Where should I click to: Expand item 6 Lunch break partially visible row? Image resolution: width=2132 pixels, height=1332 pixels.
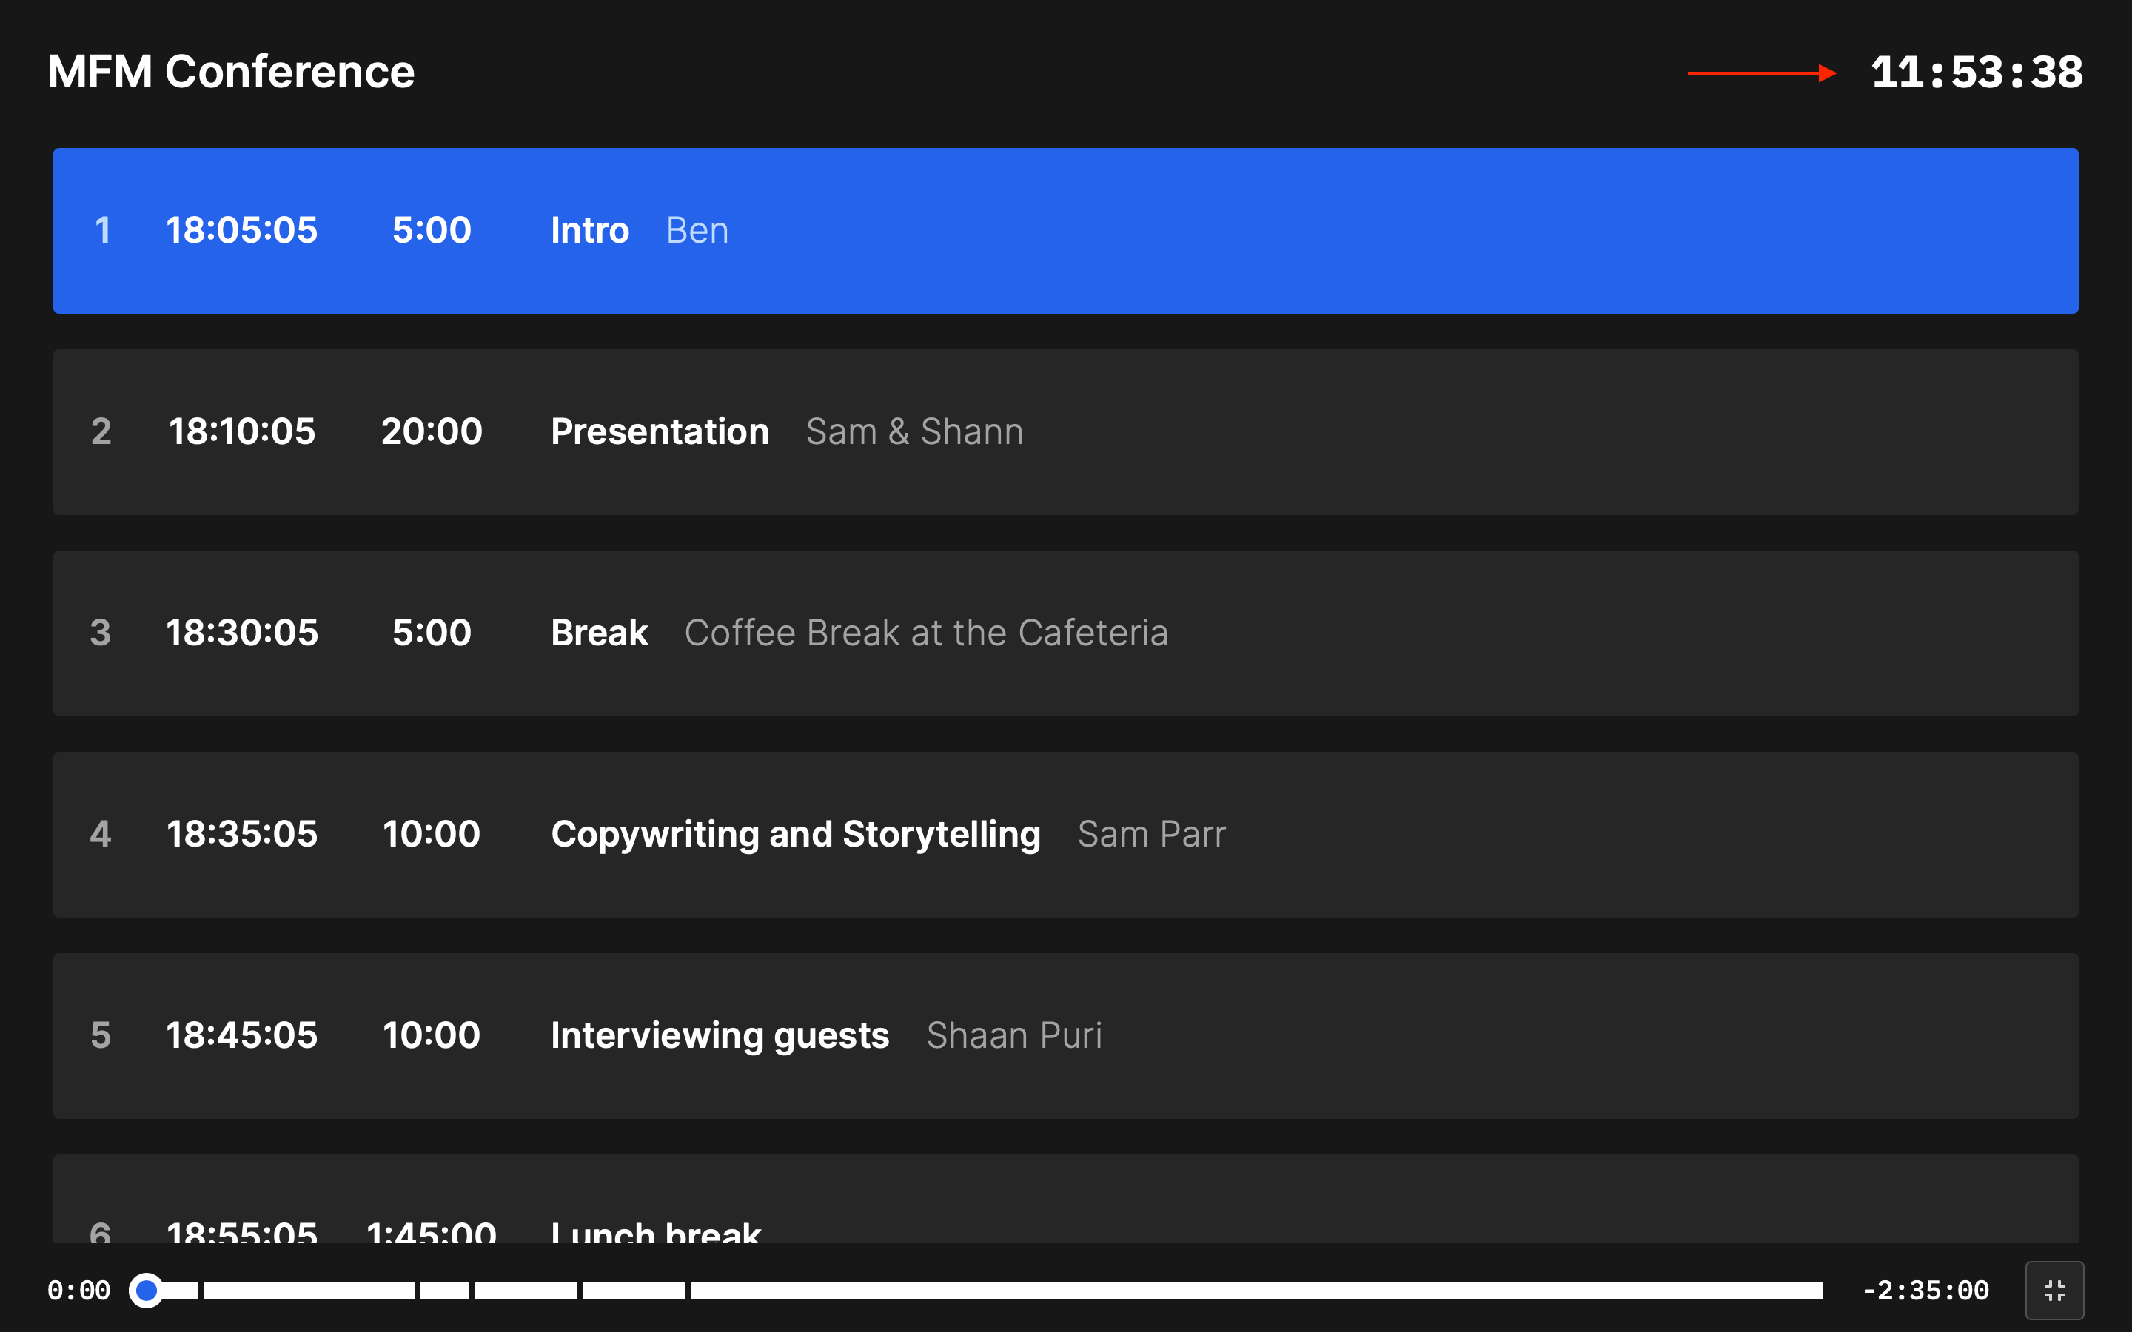coord(1065,1220)
